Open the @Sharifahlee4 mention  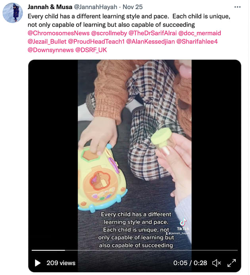(197, 42)
